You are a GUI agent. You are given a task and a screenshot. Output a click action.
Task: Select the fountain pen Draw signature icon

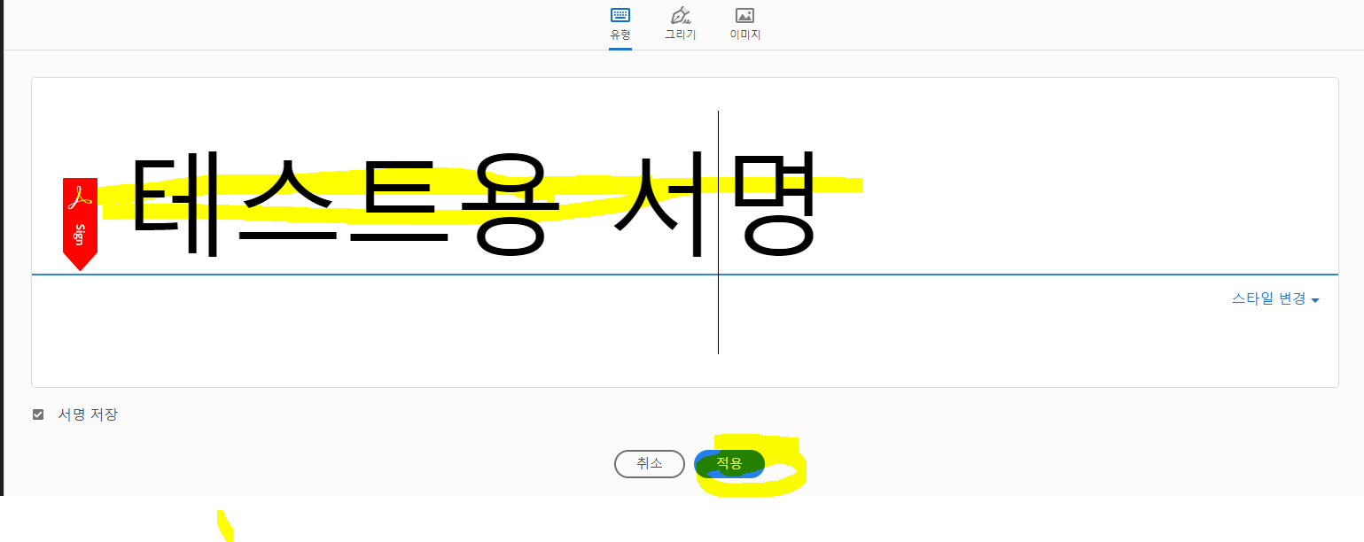(681, 15)
